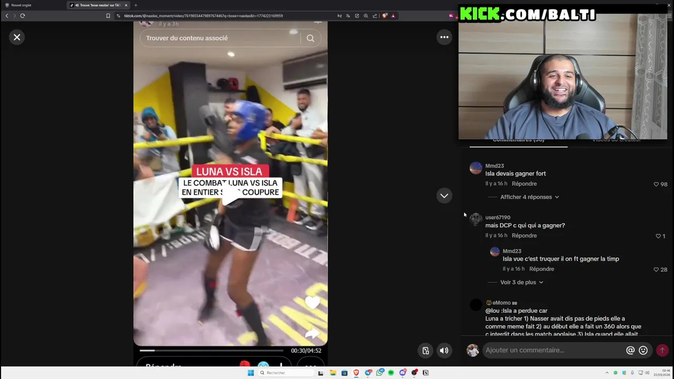Click the share page icon in address bar
The width and height of the screenshot is (674, 379).
[375, 16]
